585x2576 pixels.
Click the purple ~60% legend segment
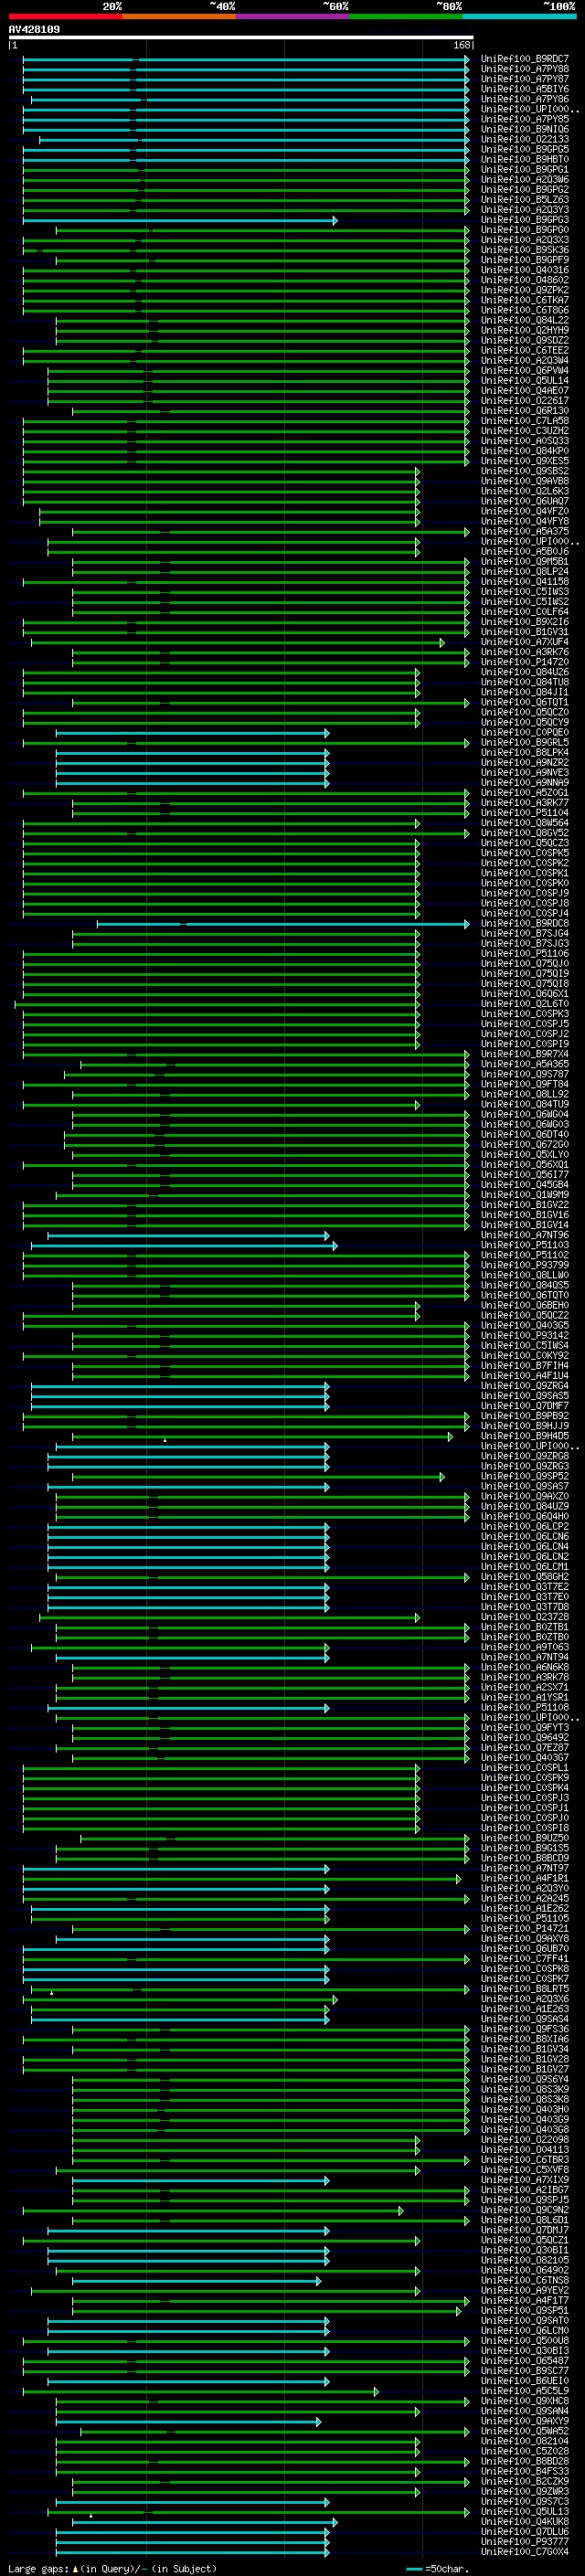[293, 16]
